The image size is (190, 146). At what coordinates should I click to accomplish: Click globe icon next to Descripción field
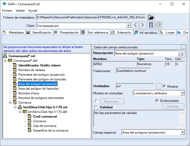click(182, 54)
